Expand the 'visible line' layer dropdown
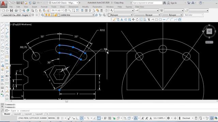 pyautogui.click(x=93, y=15)
